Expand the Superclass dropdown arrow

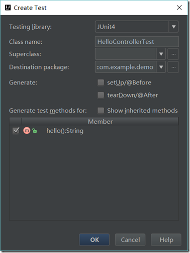(161, 54)
